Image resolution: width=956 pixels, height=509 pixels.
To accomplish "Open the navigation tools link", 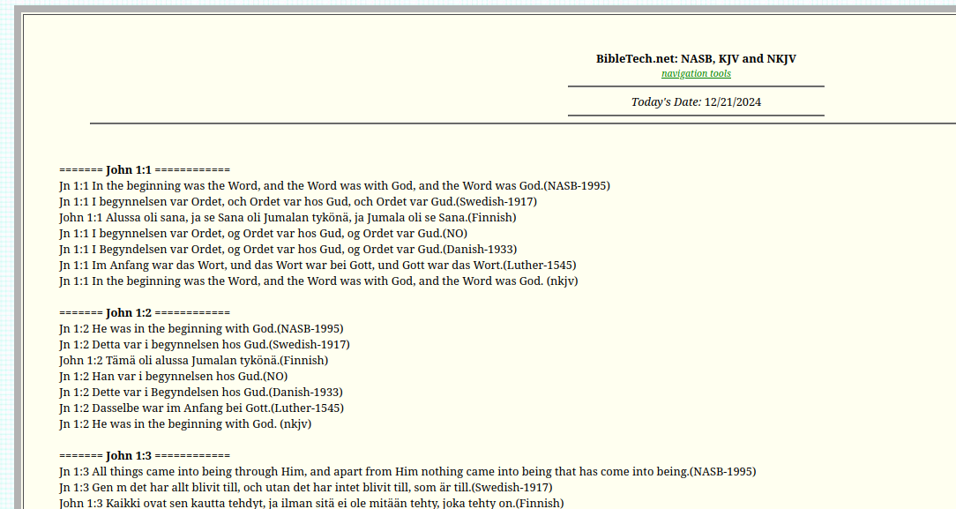I will pyautogui.click(x=696, y=73).
